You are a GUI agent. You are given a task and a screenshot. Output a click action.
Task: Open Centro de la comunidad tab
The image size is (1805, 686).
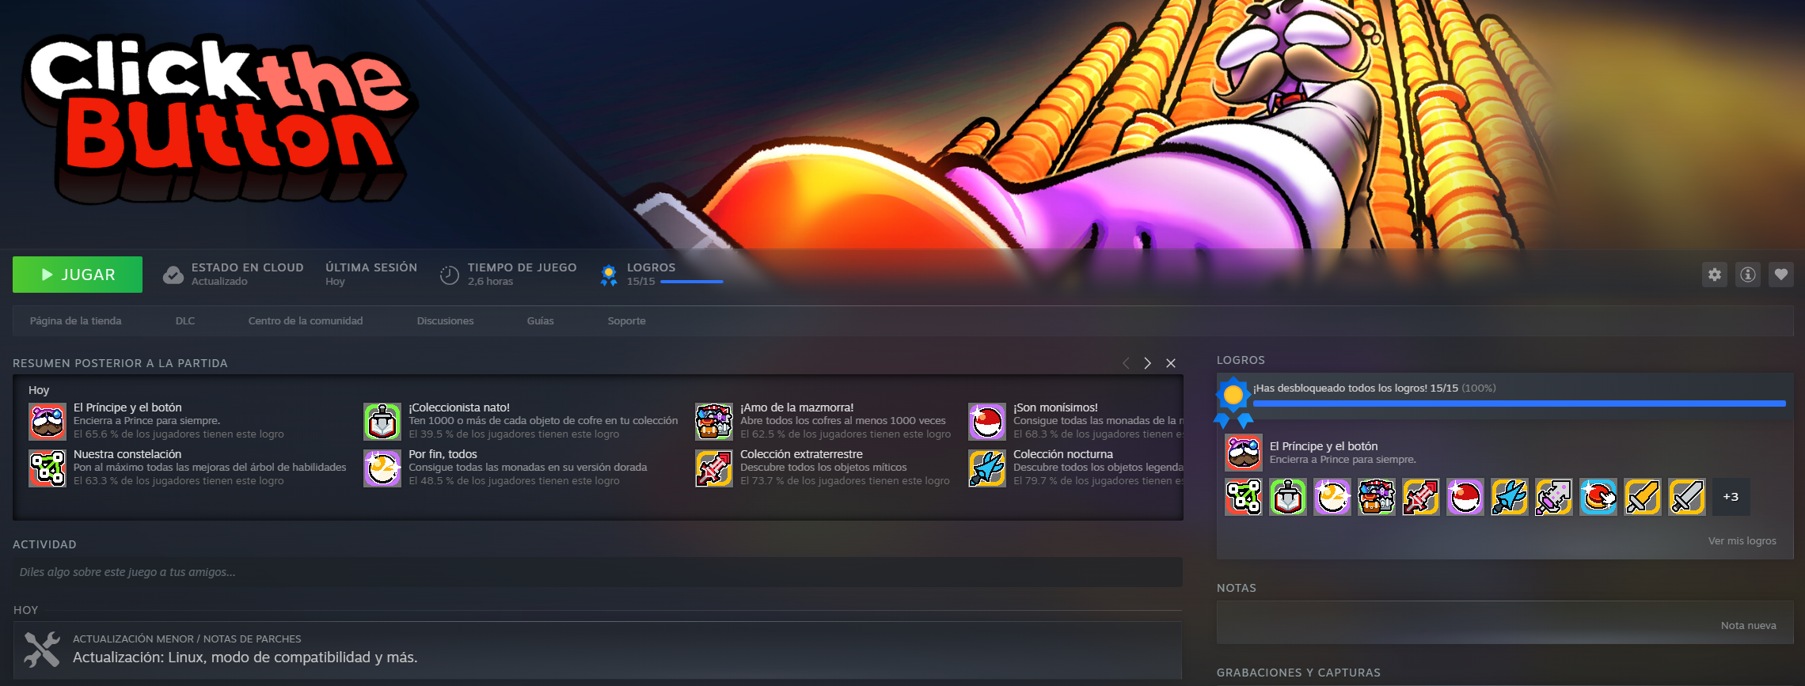(306, 320)
